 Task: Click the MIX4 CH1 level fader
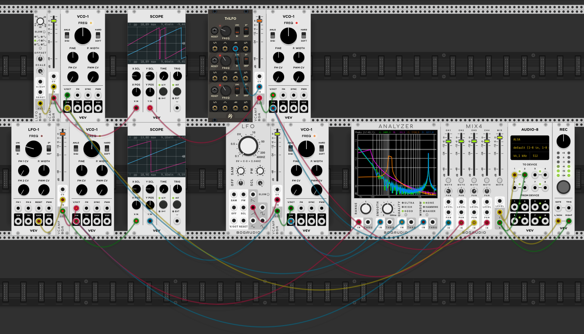pyautogui.click(x=448, y=142)
